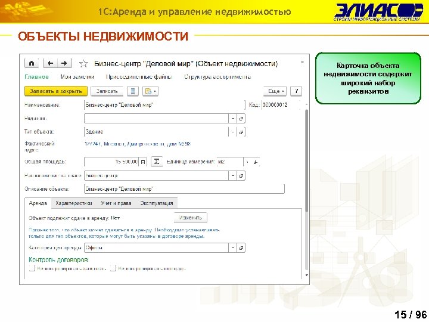Open the Тип объекта open-form icon
429x322 pixels.
coord(241,132)
